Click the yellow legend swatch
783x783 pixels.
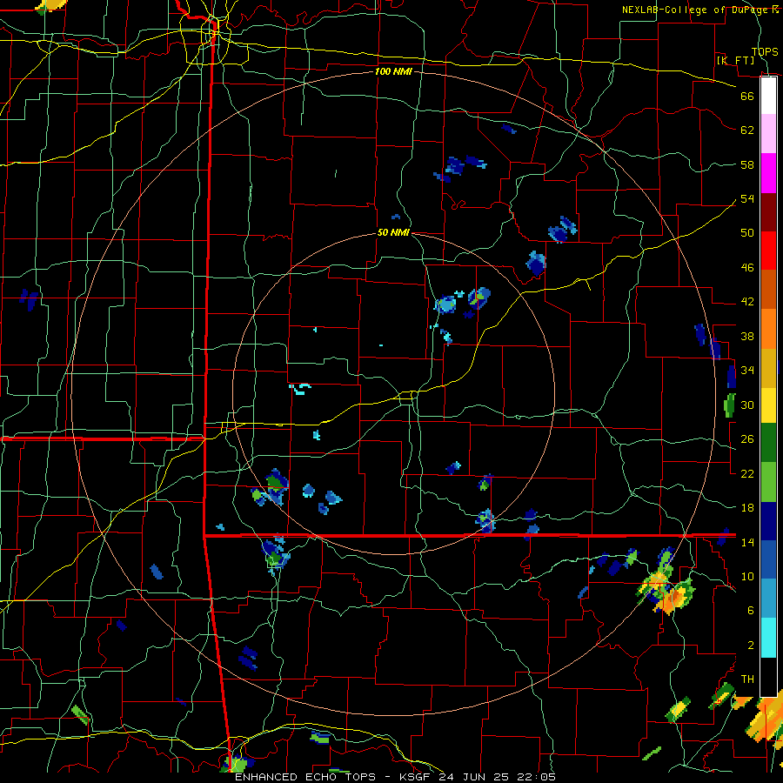point(768,405)
